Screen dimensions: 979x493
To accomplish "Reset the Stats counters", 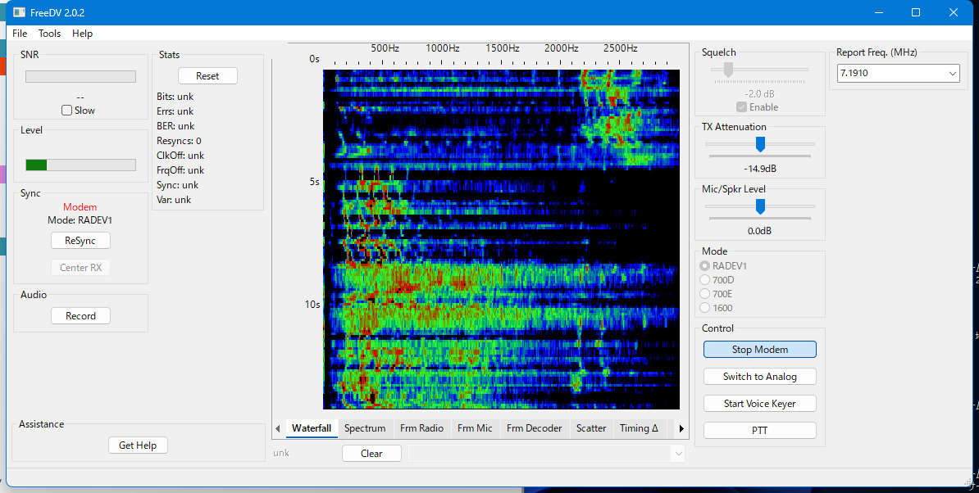I will coord(207,76).
